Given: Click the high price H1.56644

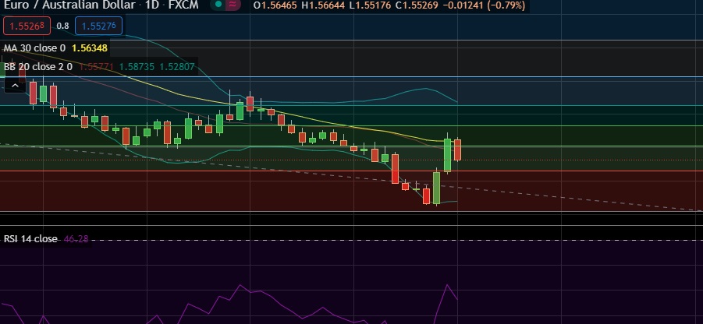Looking at the screenshot, I should 323,5.
